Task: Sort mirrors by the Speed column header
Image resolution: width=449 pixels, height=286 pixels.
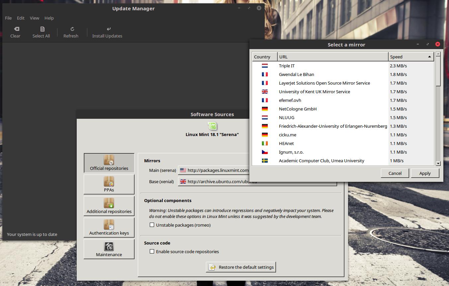Action: click(411, 57)
